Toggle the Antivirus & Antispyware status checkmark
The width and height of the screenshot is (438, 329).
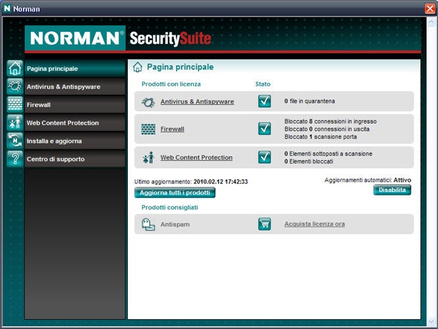(264, 101)
